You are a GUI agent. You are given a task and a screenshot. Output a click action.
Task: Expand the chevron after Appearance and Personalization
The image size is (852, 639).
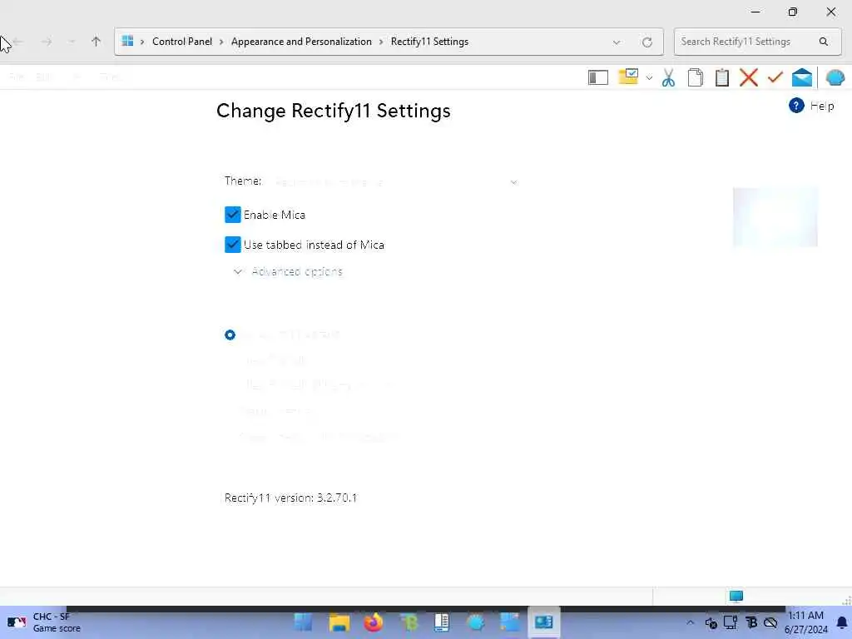381,42
